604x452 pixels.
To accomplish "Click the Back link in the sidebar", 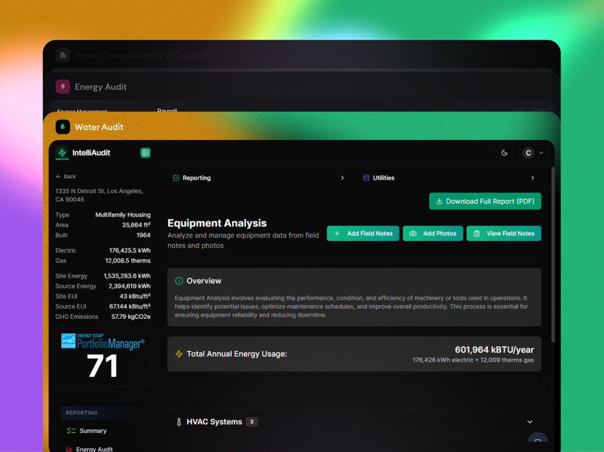I will pos(66,177).
